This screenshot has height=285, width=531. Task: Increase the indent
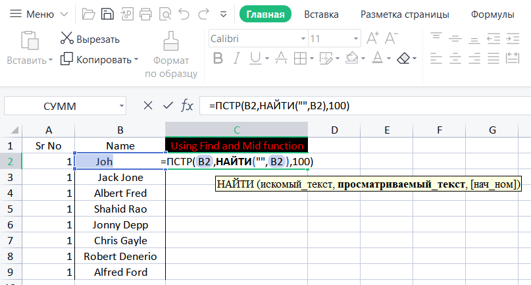tap(513, 39)
